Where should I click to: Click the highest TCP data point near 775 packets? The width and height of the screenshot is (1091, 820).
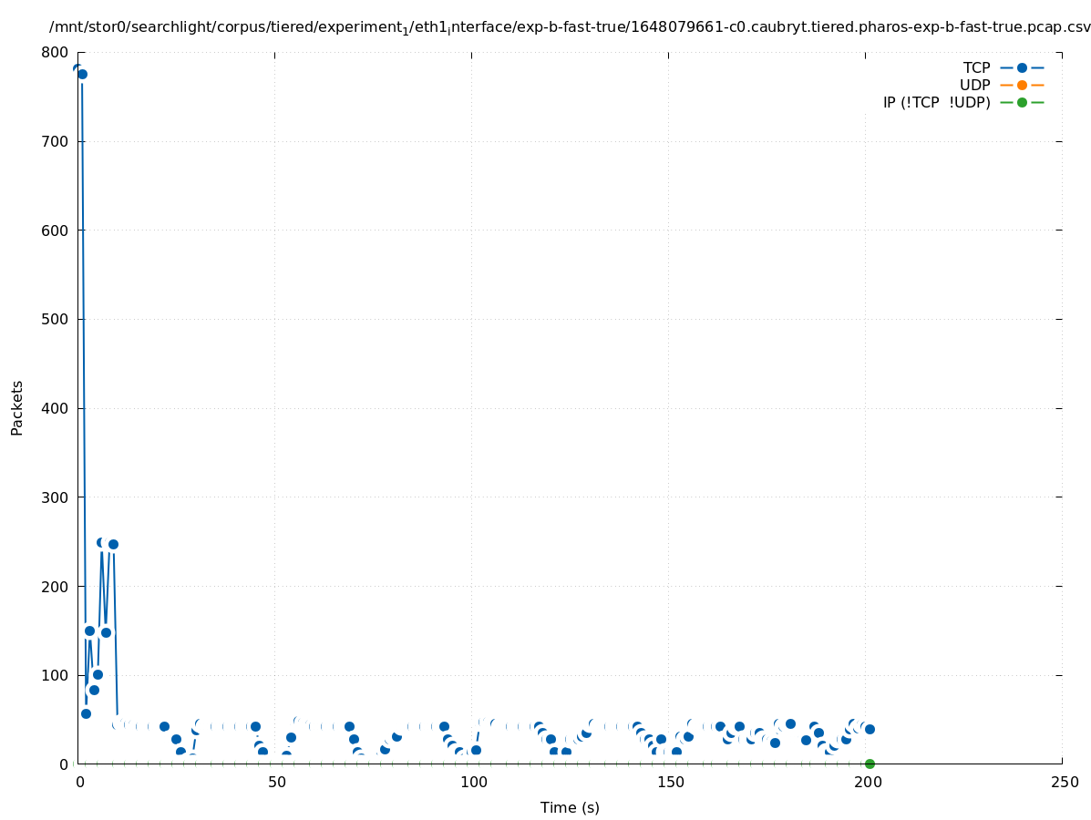tap(82, 74)
